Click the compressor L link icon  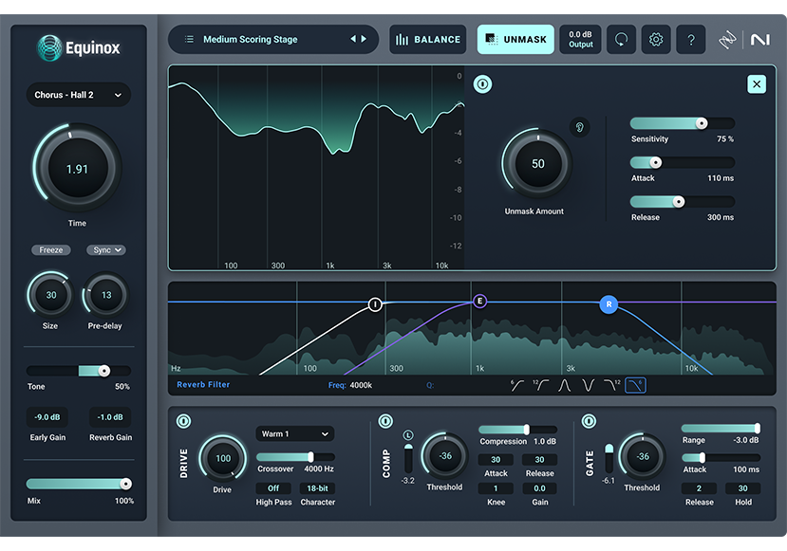point(408,434)
